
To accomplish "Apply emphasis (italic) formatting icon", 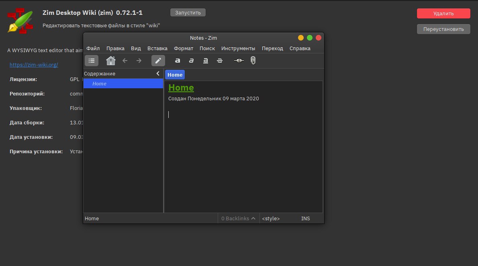I will (x=192, y=61).
